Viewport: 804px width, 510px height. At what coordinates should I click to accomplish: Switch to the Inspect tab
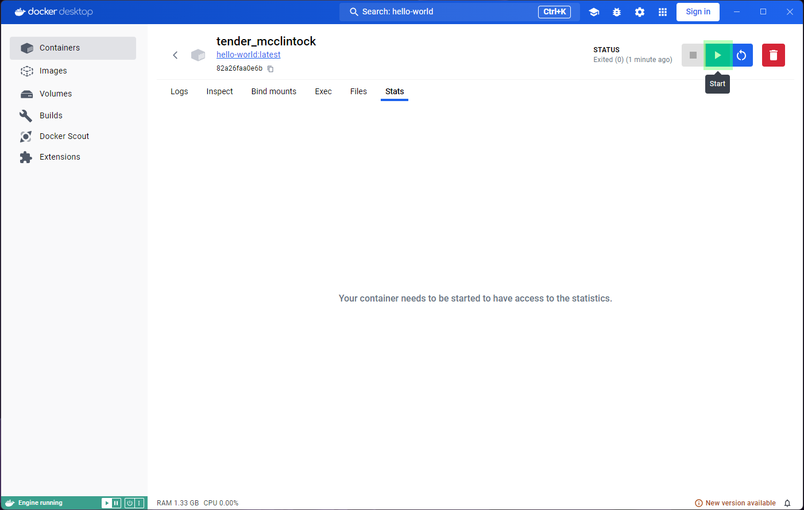click(219, 91)
